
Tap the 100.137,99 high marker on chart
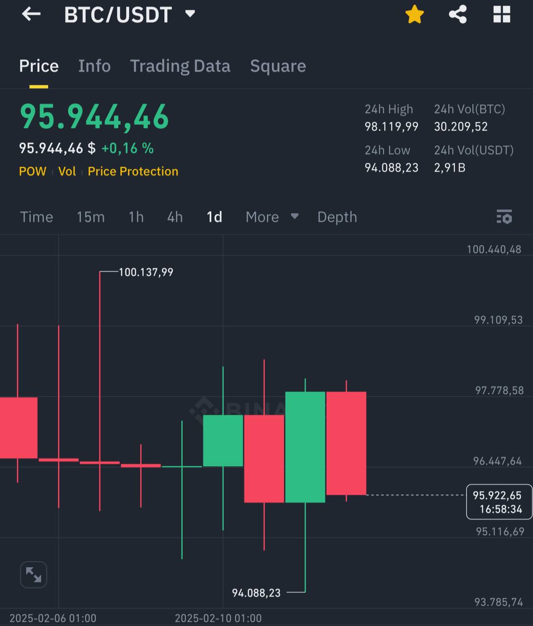[146, 272]
